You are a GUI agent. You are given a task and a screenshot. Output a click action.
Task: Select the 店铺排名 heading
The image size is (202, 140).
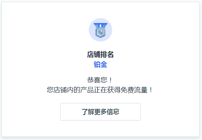pos(100,54)
